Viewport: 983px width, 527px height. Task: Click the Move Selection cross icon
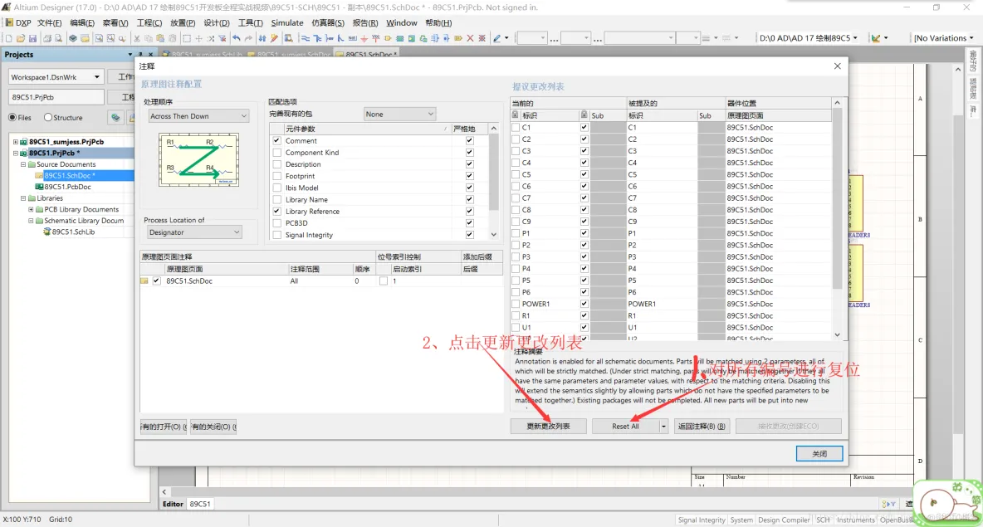(x=198, y=38)
